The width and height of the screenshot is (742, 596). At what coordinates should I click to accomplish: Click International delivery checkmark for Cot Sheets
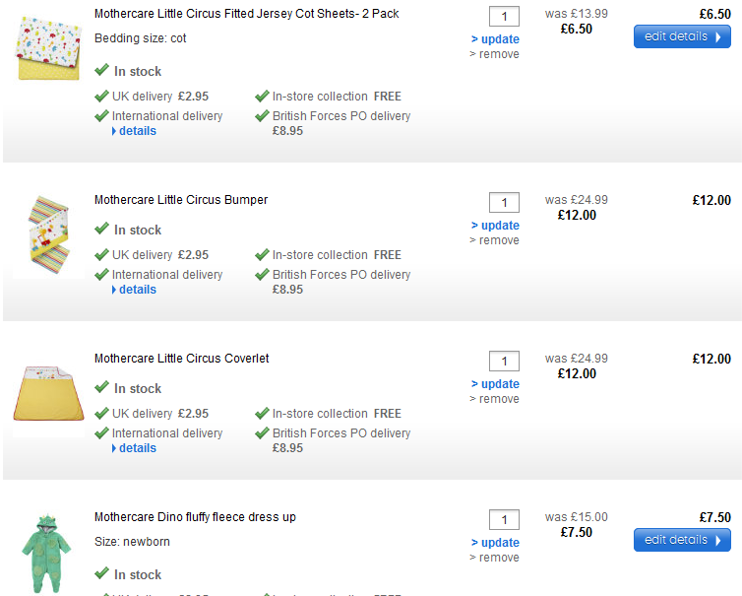click(101, 116)
